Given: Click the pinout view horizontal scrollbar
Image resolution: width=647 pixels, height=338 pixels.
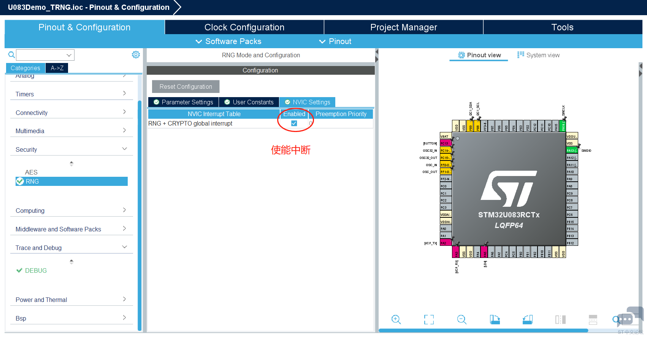Looking at the screenshot, I should (484, 330).
